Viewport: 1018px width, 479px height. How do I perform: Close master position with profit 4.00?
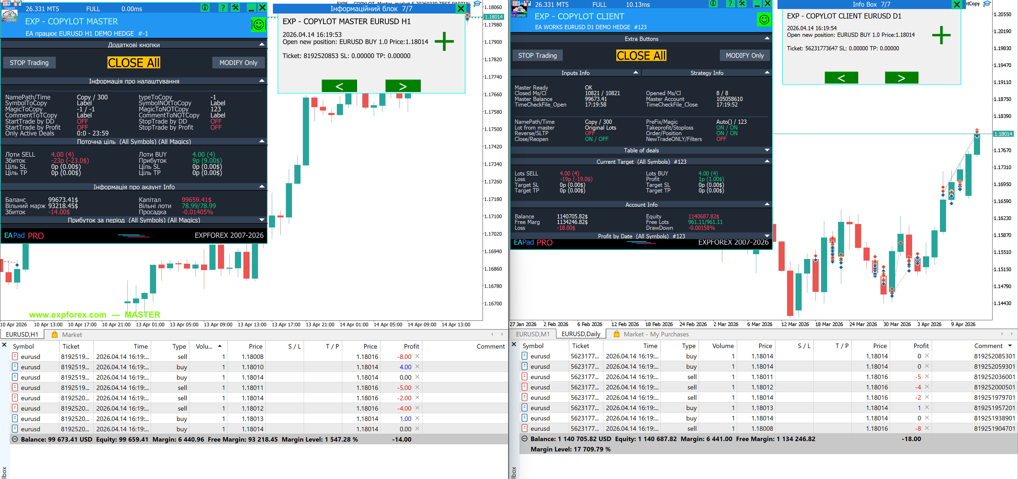[x=417, y=367]
